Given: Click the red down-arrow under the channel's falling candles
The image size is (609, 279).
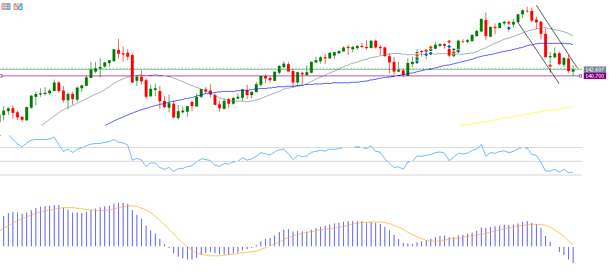Looking at the screenshot, I should click(x=550, y=66).
